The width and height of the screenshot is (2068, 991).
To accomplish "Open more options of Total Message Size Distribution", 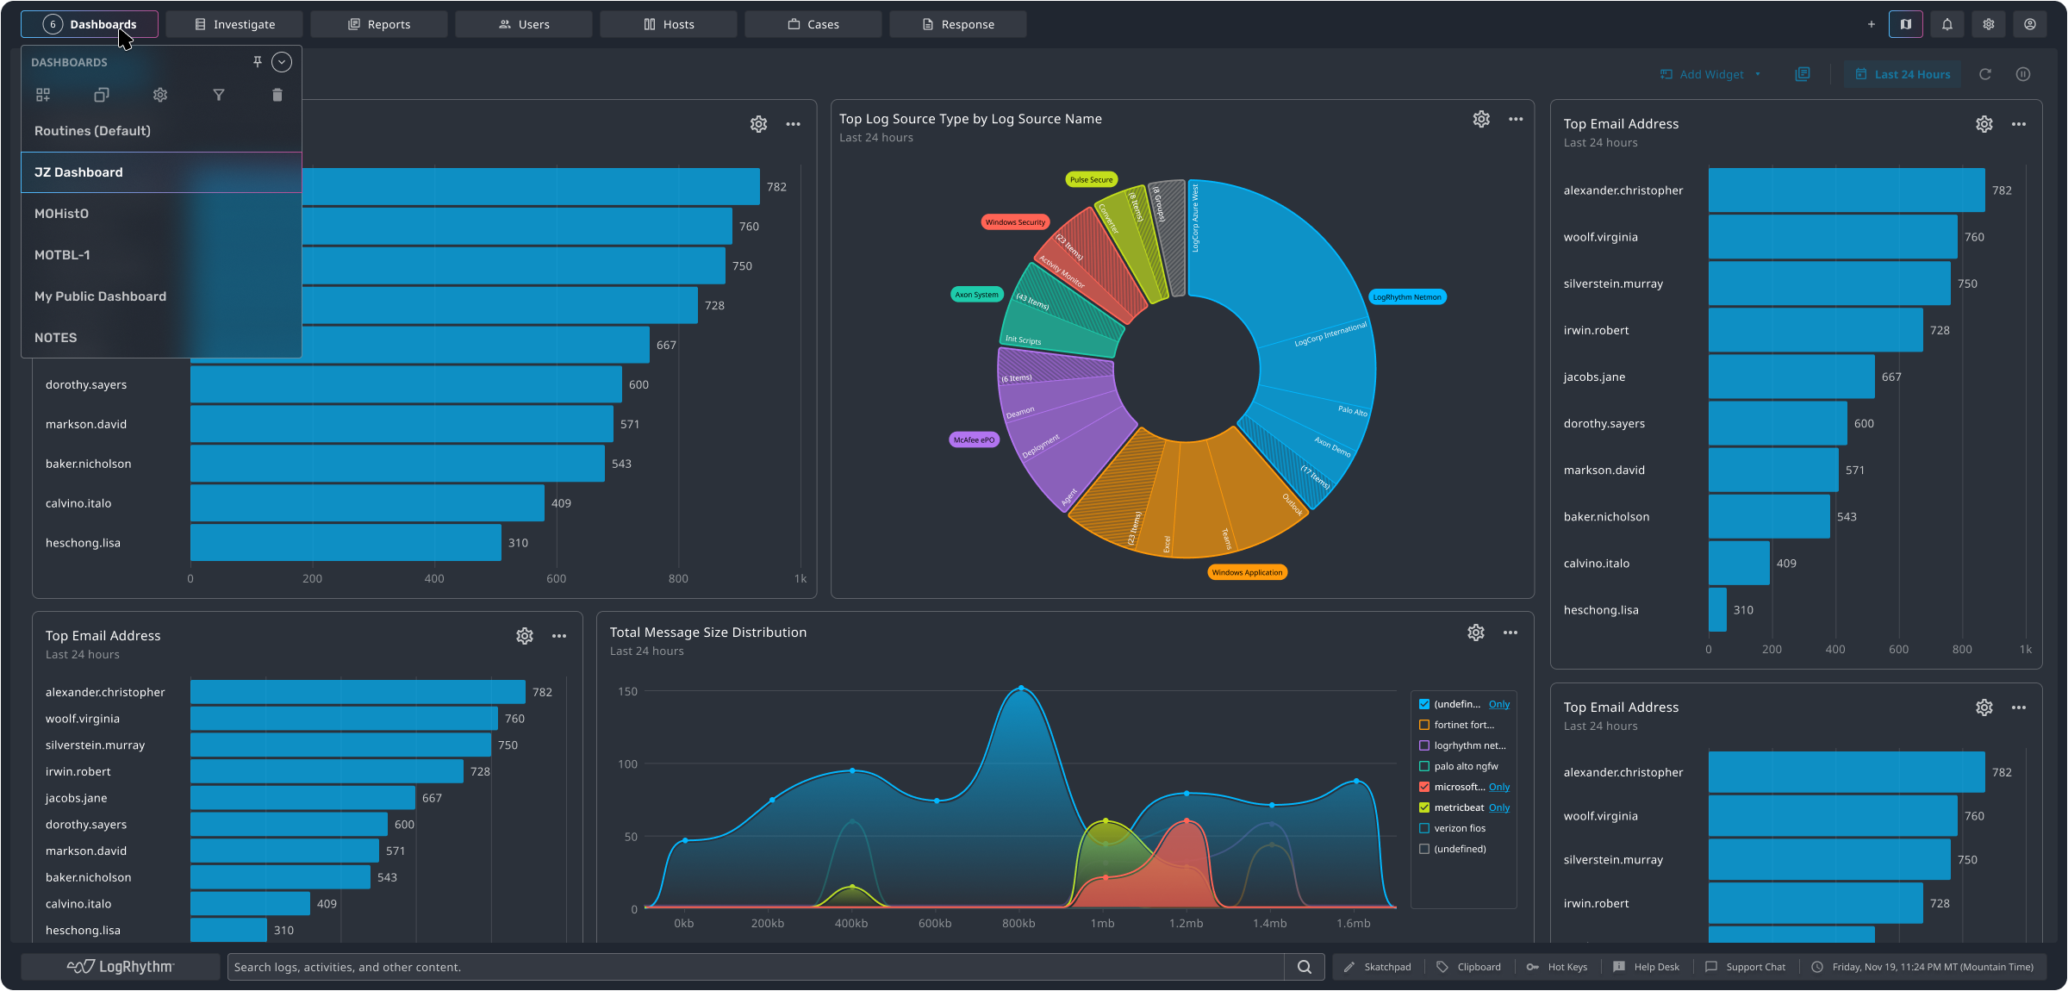I will 1511,633.
